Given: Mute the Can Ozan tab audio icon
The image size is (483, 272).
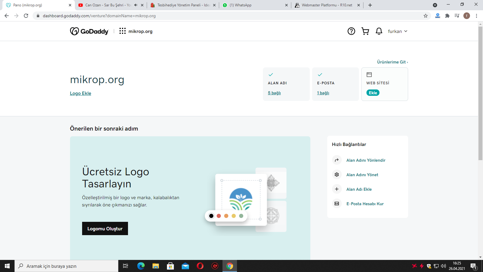Looking at the screenshot, I should 136,5.
